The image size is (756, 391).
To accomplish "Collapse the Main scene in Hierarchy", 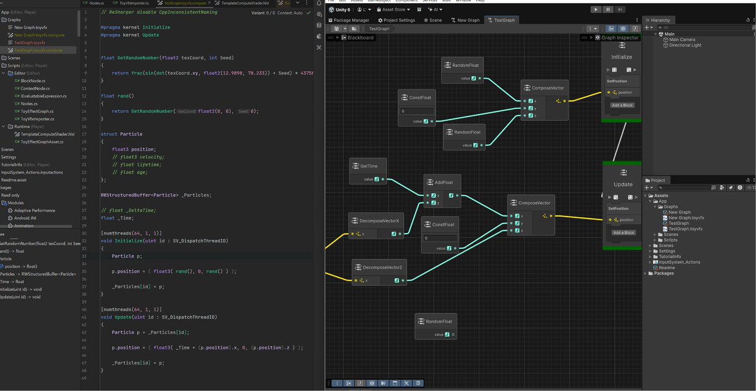I will click(x=656, y=34).
